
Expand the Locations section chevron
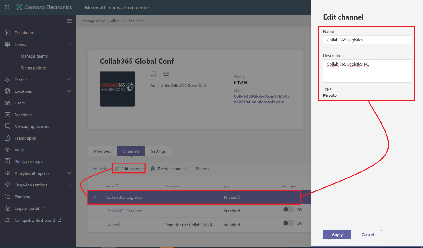(x=69, y=91)
